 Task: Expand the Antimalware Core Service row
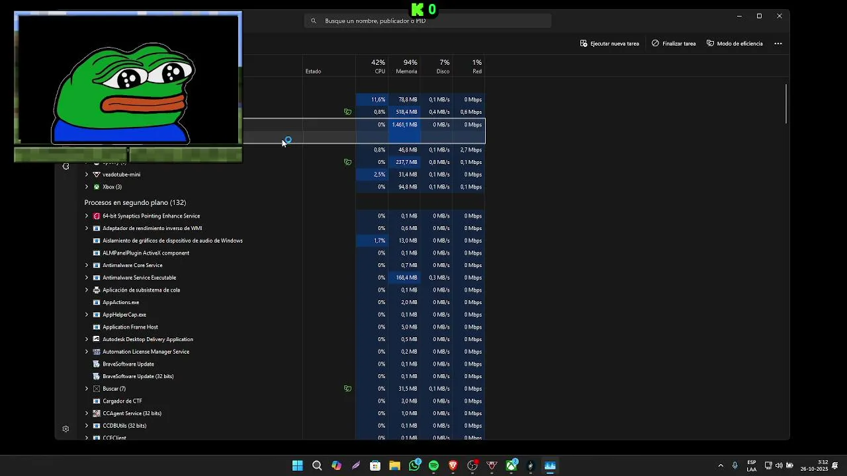click(x=87, y=265)
